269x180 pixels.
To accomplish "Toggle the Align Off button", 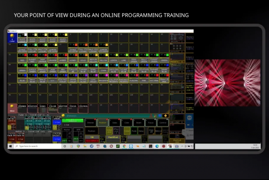I will click(x=151, y=131).
